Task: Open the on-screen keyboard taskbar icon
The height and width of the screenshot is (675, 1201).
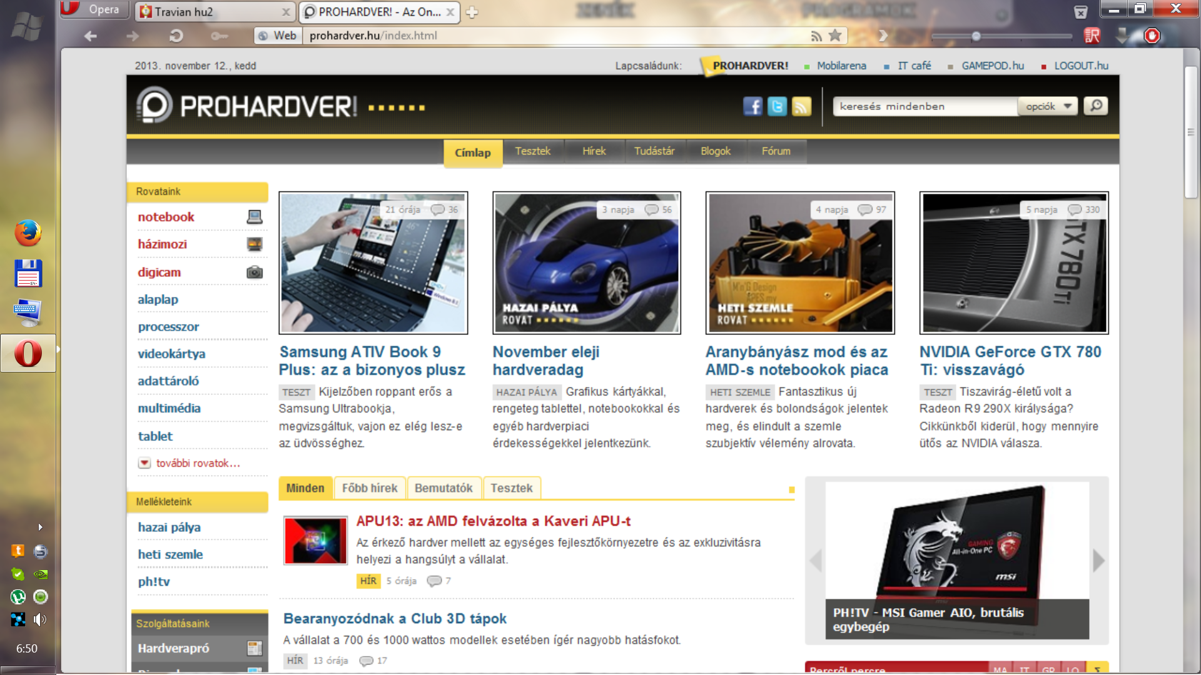Action: click(28, 312)
